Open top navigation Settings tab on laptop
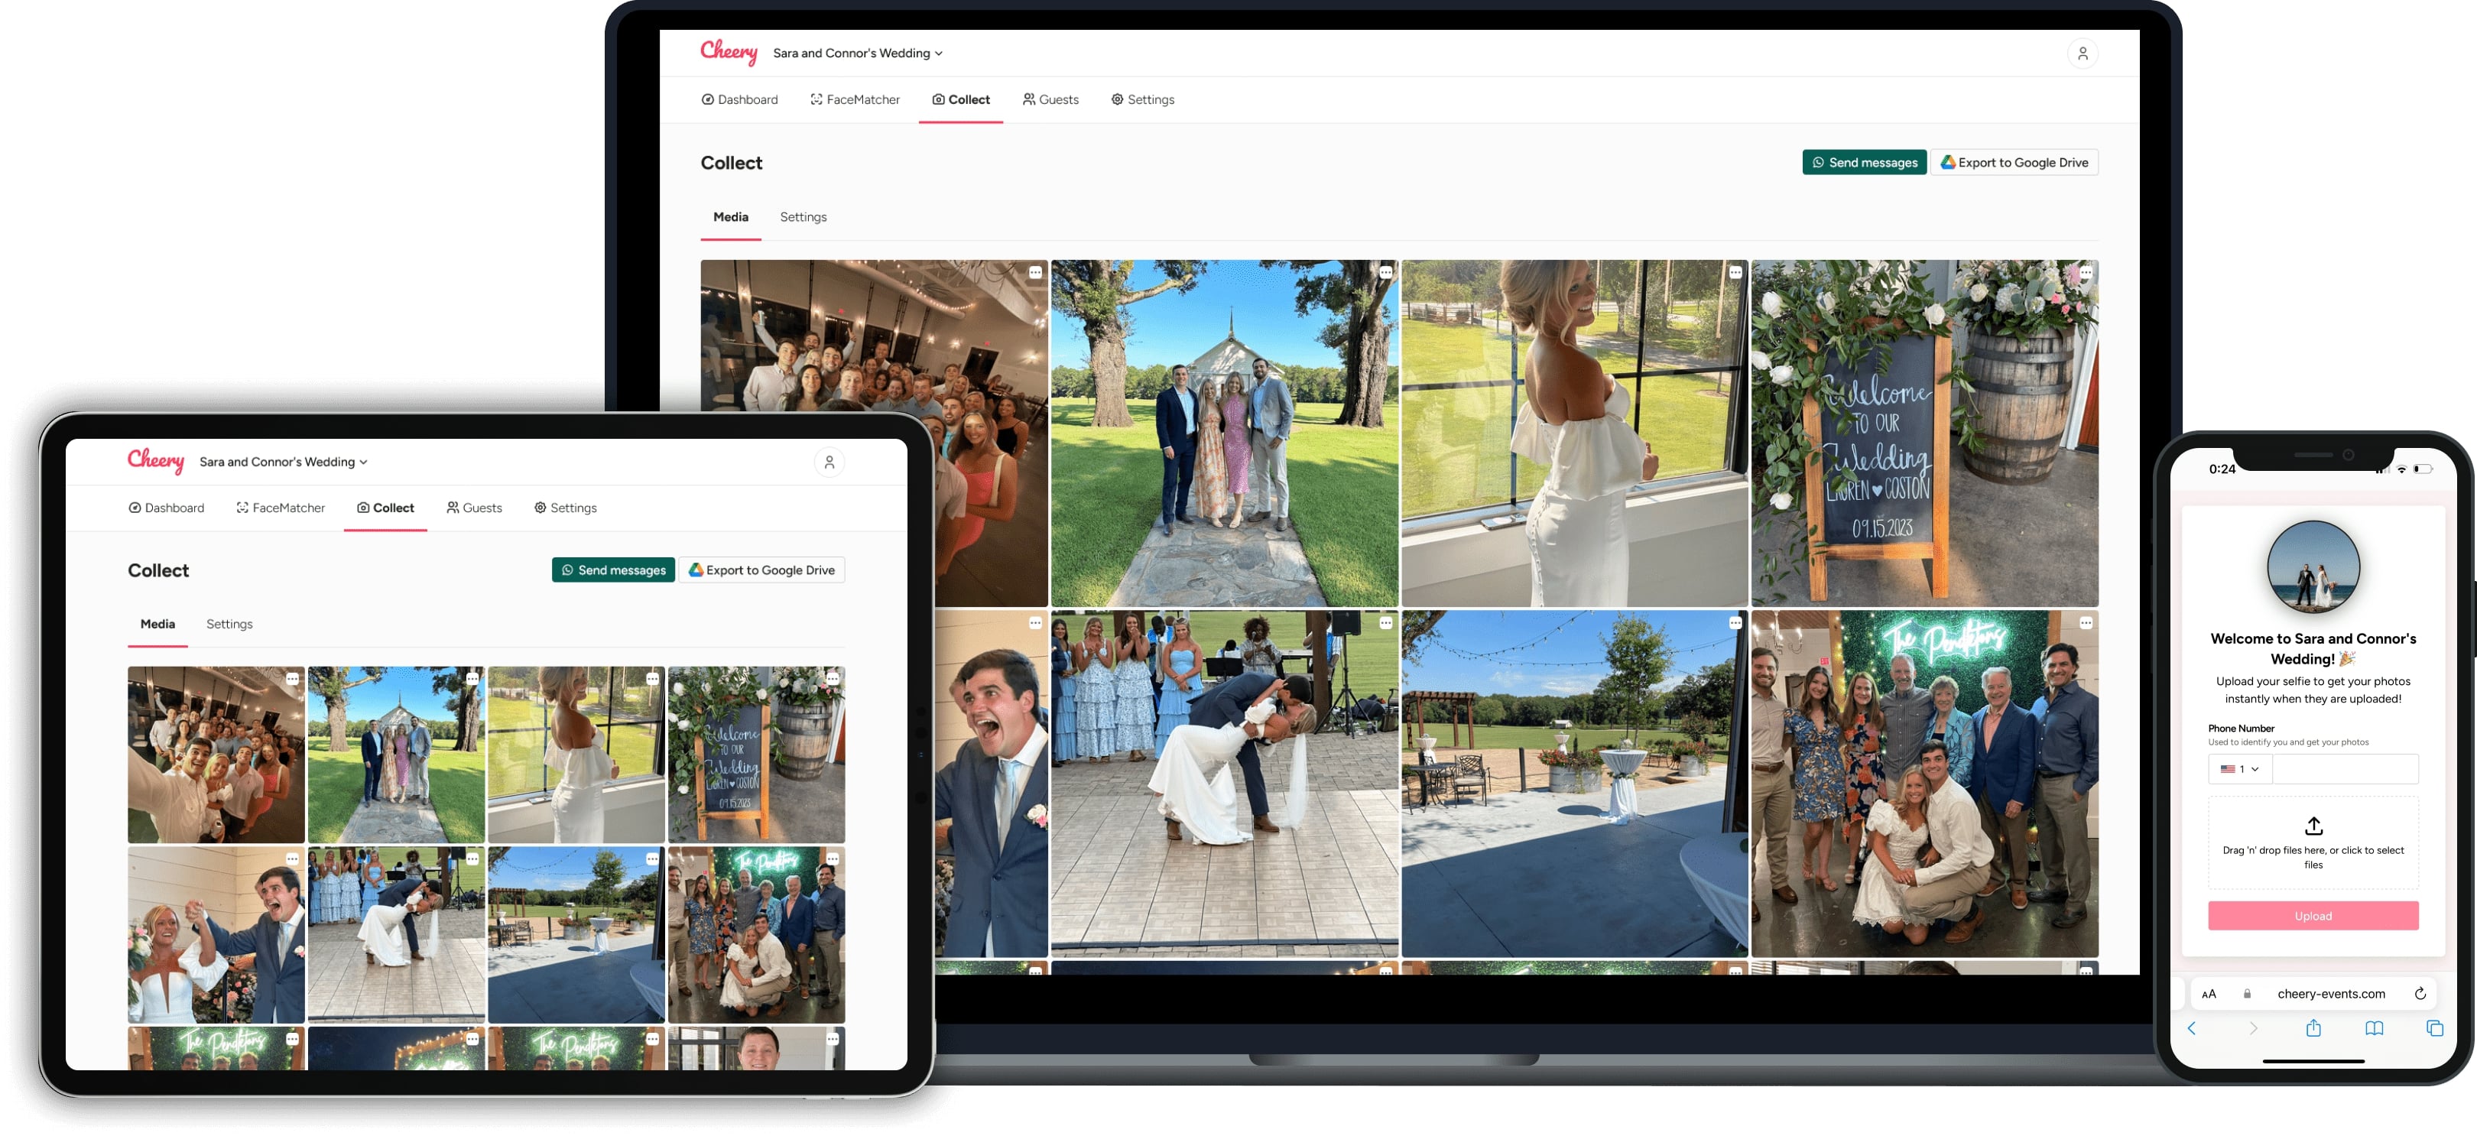2477x1136 pixels. pos(1142,100)
